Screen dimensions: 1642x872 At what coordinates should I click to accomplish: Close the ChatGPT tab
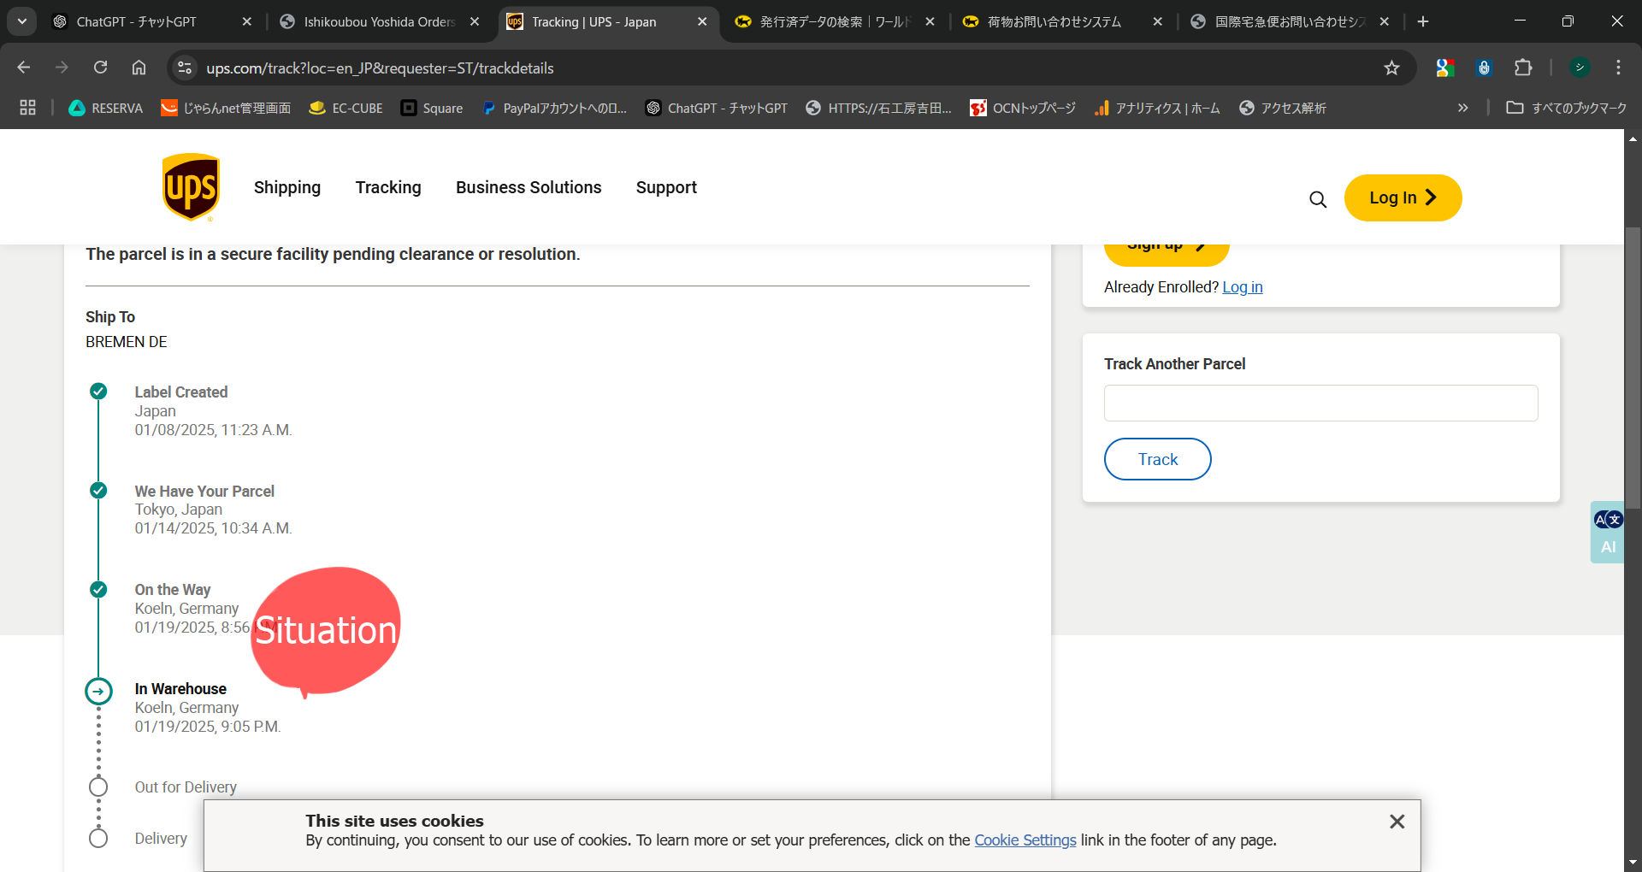(246, 21)
